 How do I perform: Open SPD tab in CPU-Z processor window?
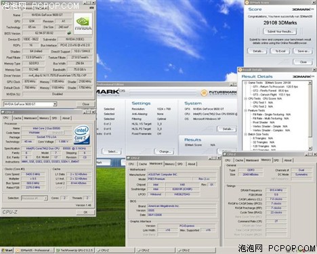click(x=54, y=118)
